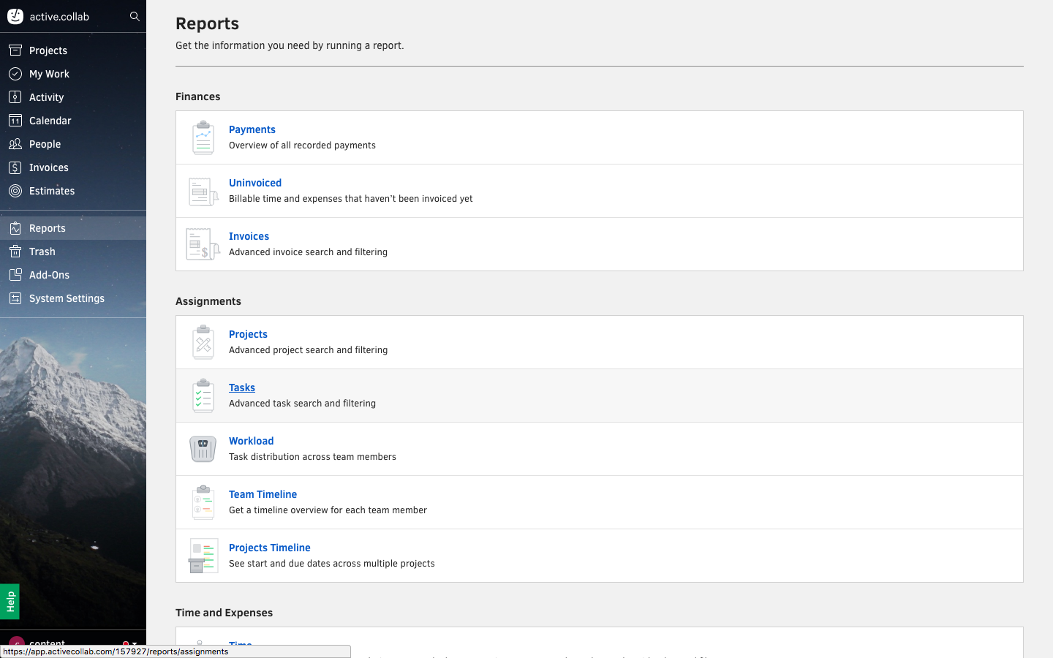Open the Uninvoiced report link

254,183
